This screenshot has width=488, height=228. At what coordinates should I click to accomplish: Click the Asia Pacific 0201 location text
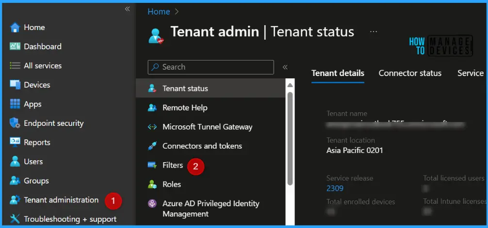point(355,151)
